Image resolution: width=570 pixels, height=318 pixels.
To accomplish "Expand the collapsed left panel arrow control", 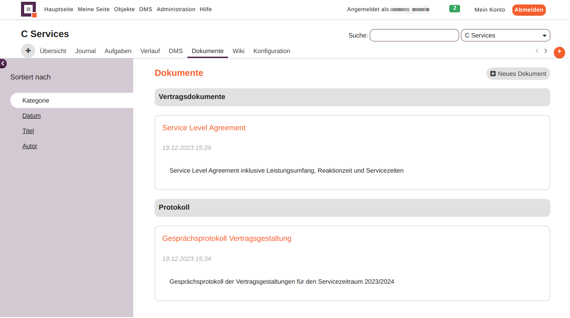I will tap(3, 63).
